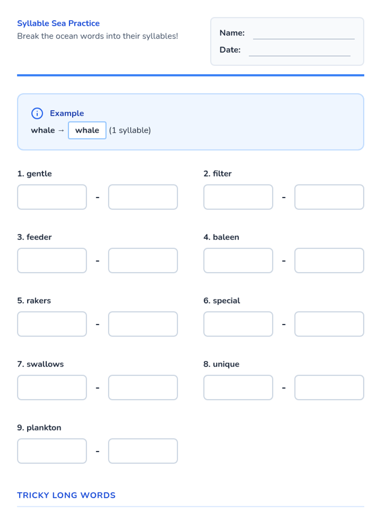Click the first syllable box for filter
Image resolution: width=381 pixels, height=508 pixels.
(238, 197)
